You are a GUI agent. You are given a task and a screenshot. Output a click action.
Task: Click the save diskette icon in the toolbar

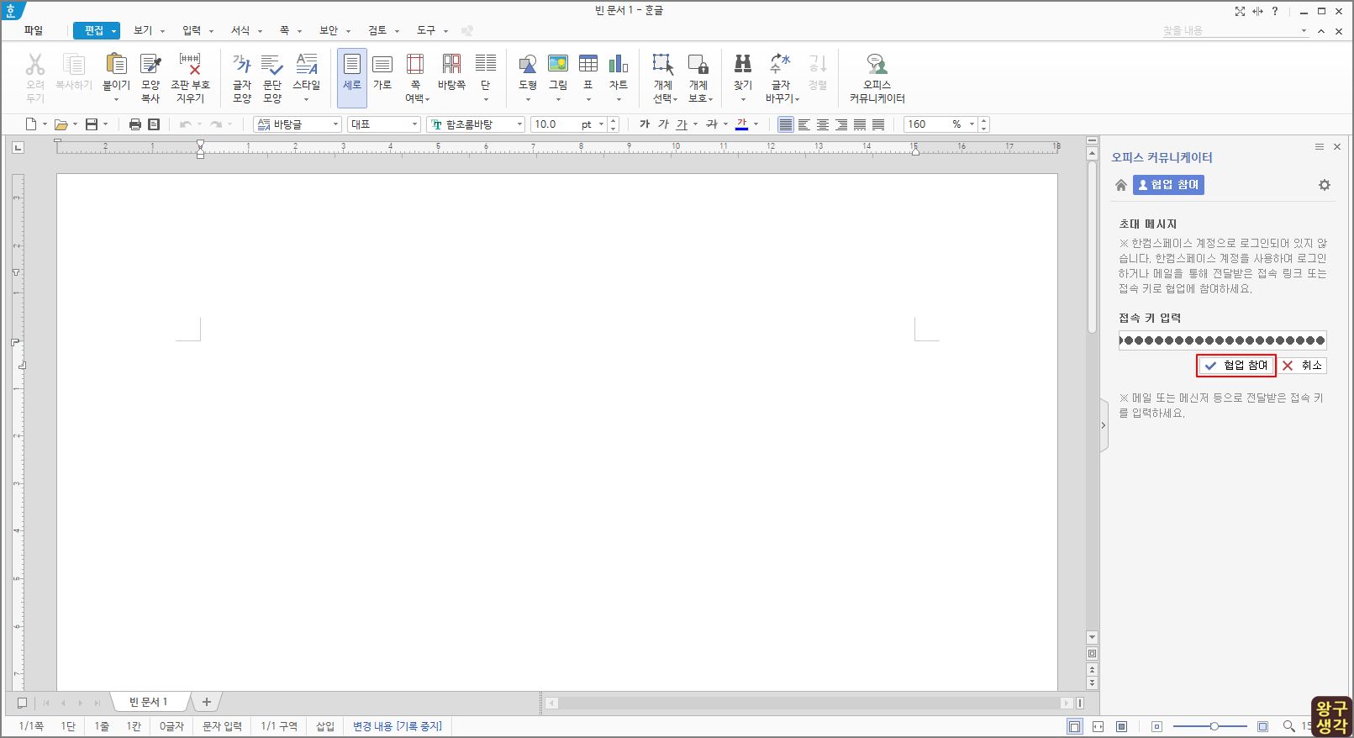coord(92,124)
